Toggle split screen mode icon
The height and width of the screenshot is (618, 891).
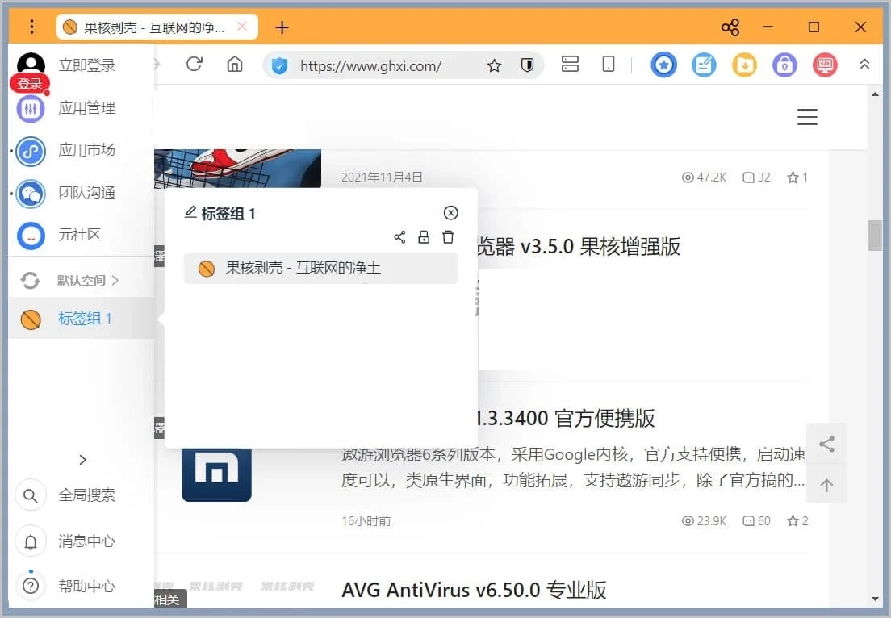pyautogui.click(x=570, y=65)
